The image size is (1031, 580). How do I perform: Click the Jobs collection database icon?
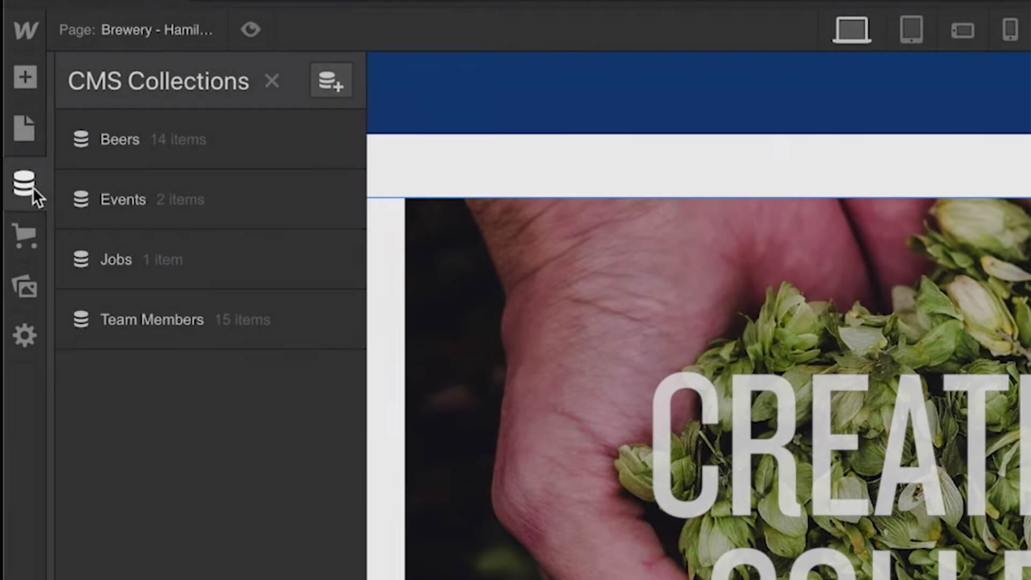tap(81, 259)
